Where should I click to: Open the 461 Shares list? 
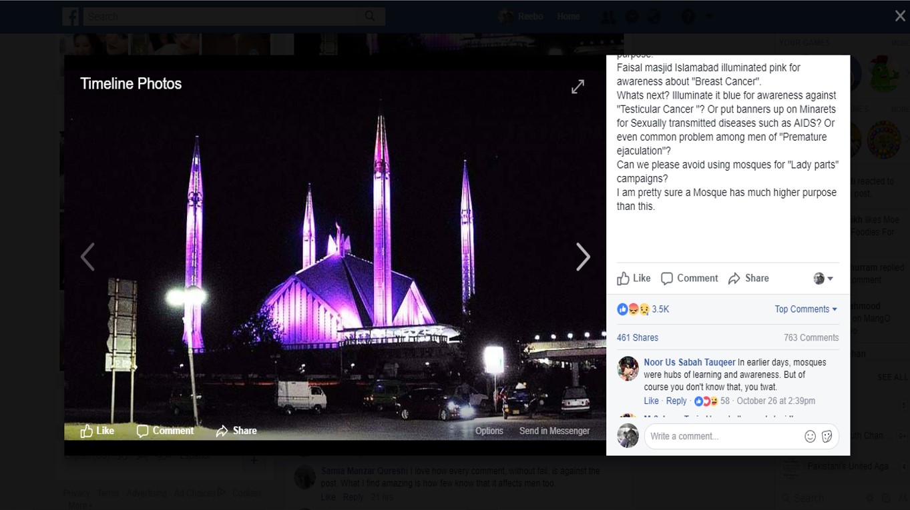[638, 337]
